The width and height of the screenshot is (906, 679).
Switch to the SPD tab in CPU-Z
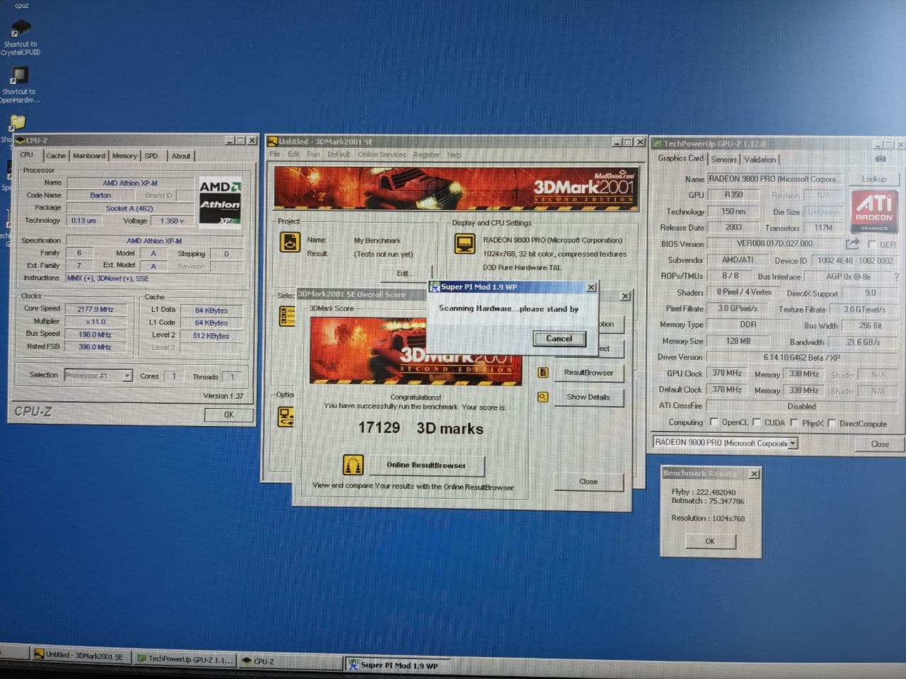pyautogui.click(x=151, y=156)
